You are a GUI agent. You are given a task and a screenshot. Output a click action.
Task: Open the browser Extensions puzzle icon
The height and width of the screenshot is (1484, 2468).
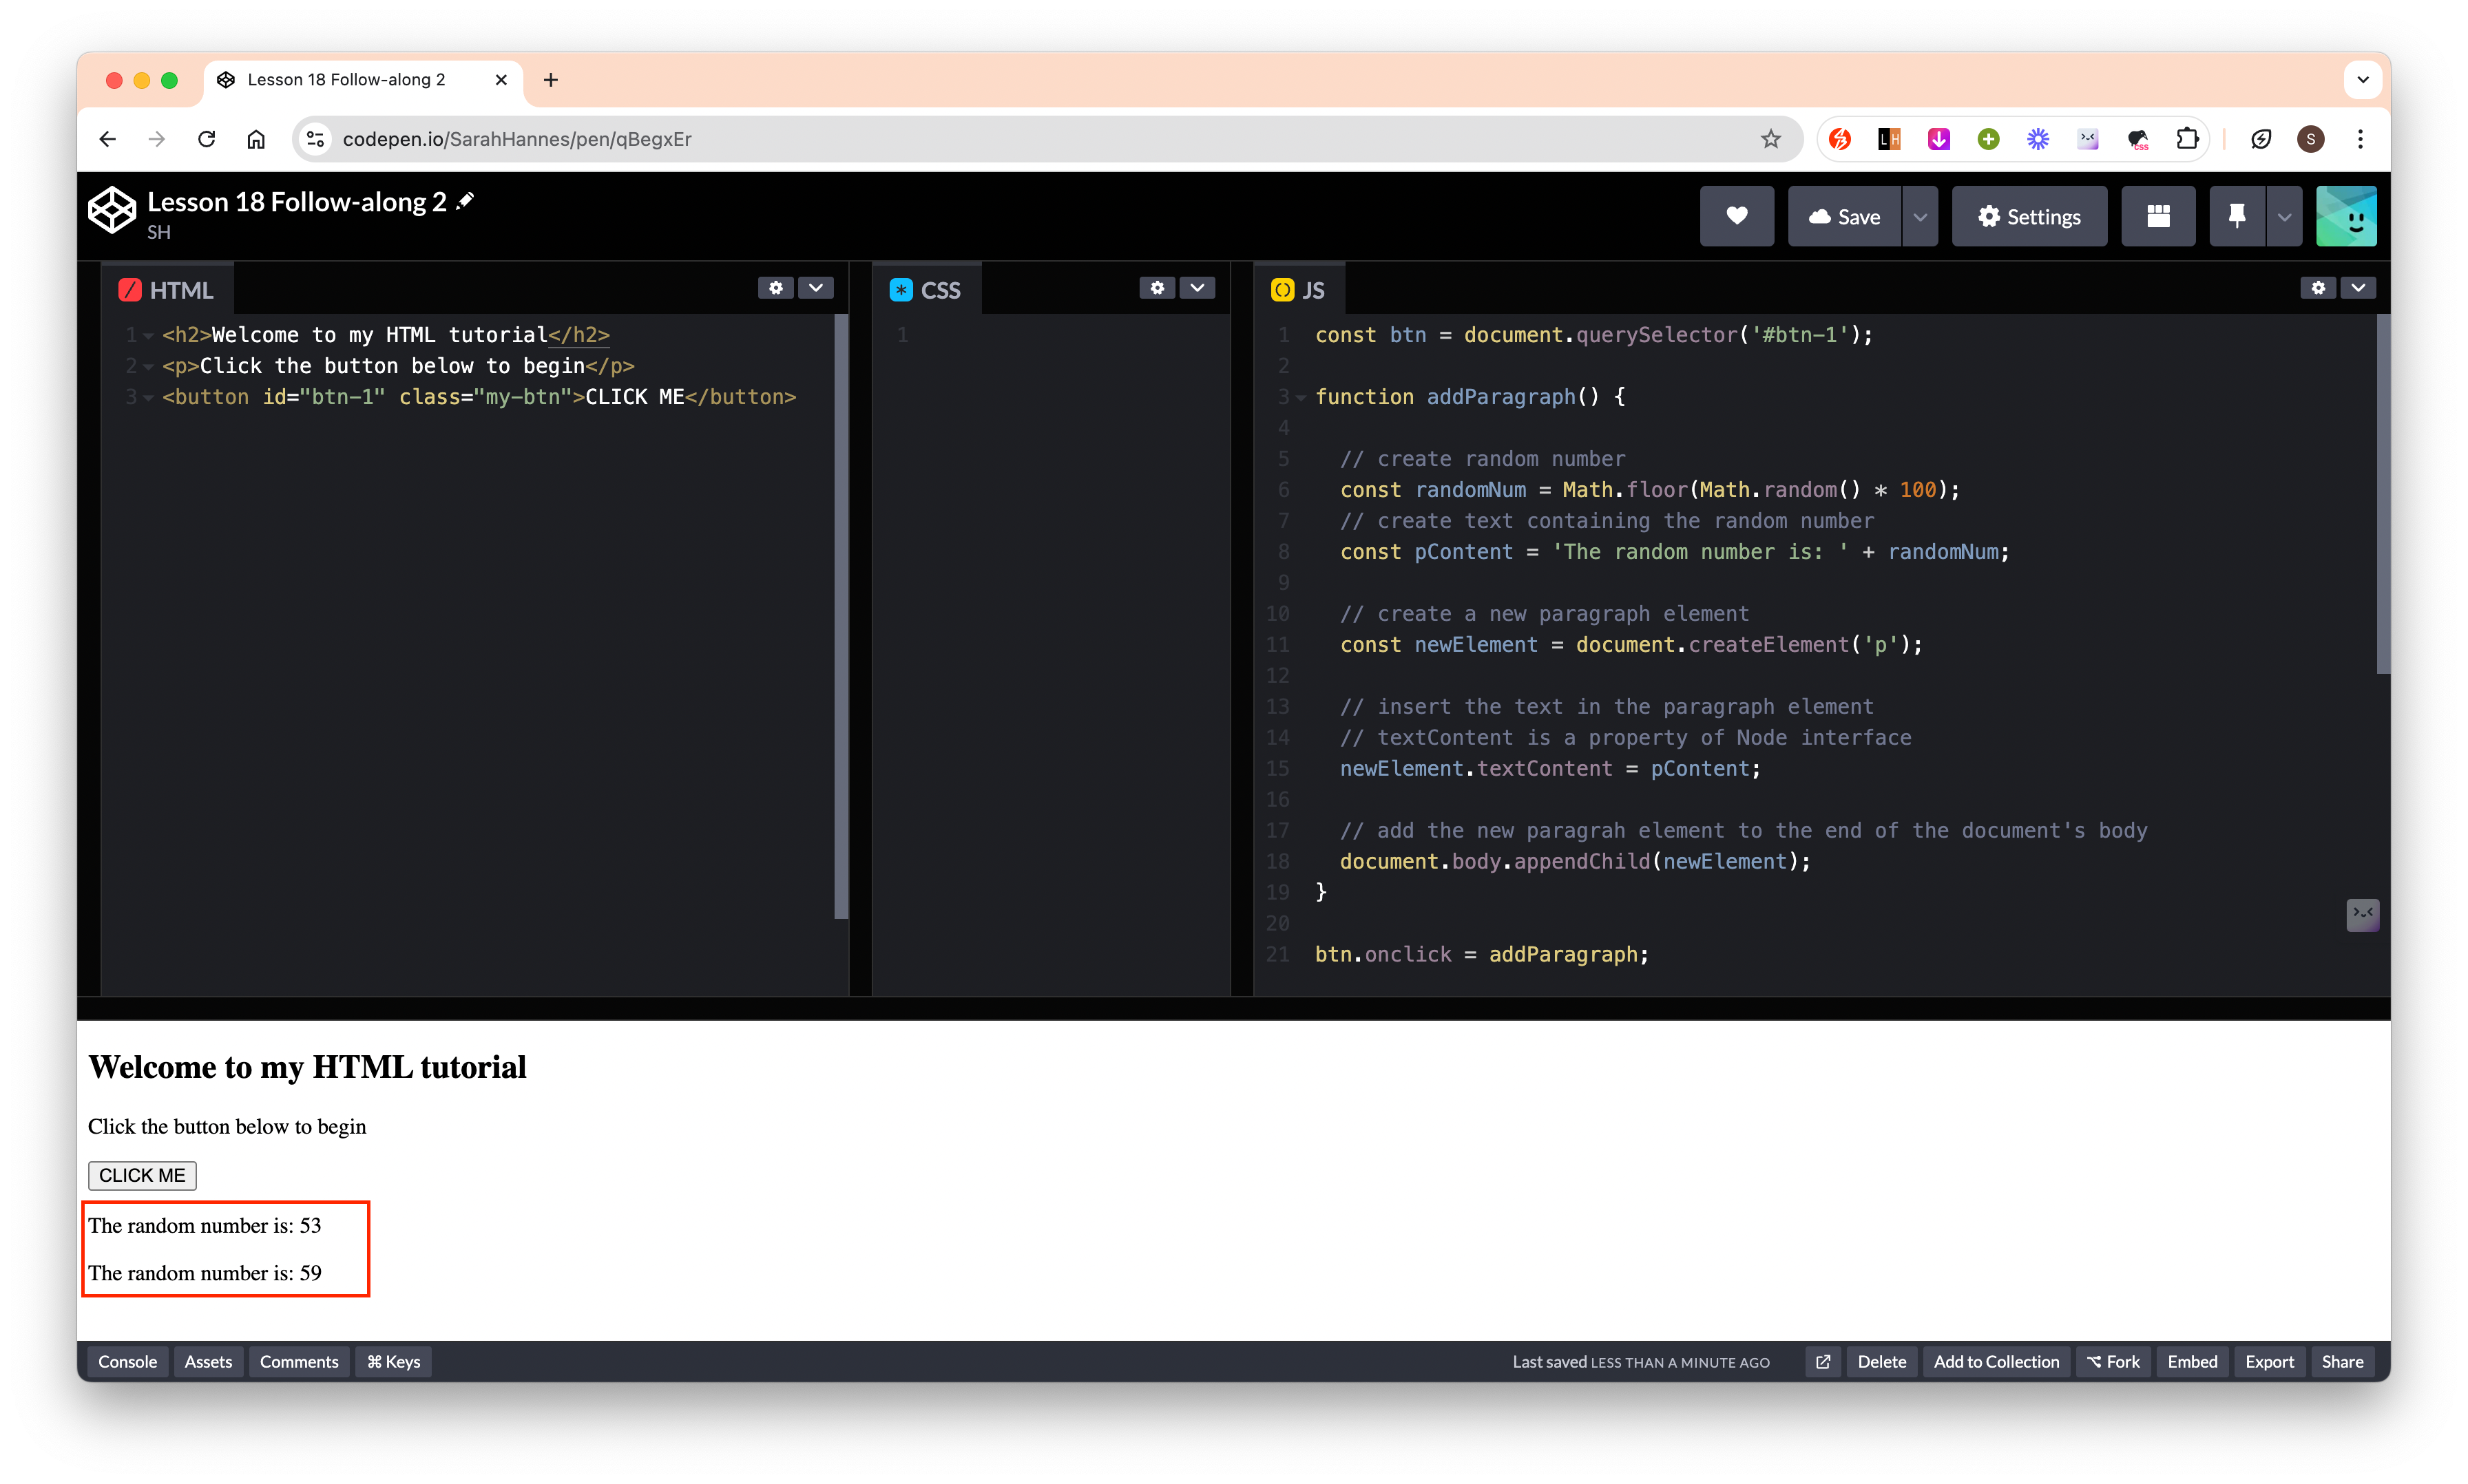(x=2188, y=139)
